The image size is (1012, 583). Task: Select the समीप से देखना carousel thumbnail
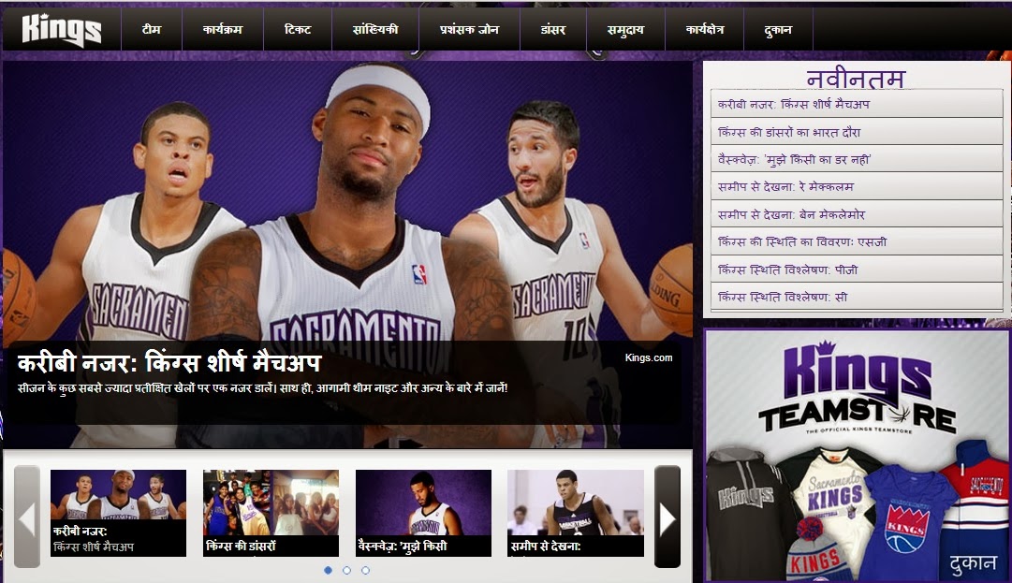click(x=576, y=513)
